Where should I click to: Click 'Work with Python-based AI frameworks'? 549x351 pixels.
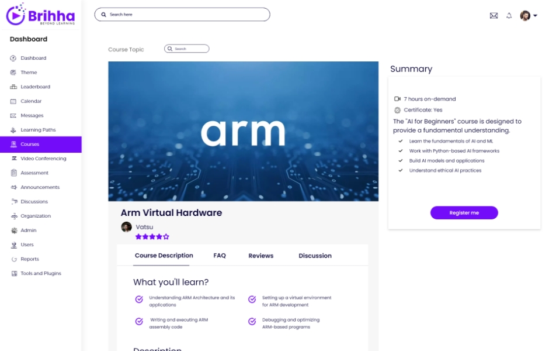454,151
